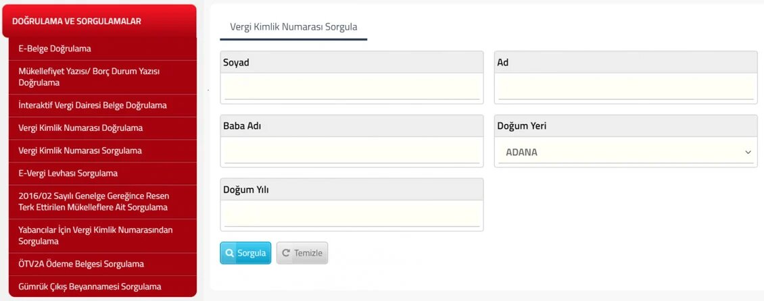Screen dimensions: 764x301
Task: Select Vergi Kimlik Numarası Sorgulama in sidebar
Action: click(80, 150)
